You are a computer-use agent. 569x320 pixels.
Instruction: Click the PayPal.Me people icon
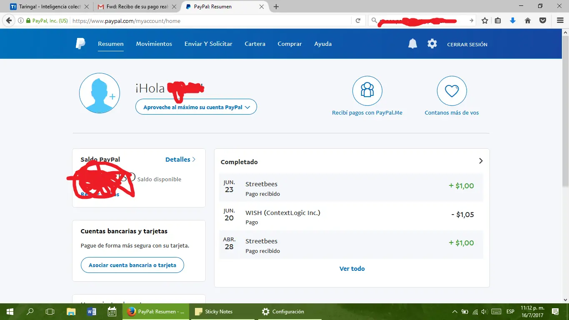coord(367,91)
